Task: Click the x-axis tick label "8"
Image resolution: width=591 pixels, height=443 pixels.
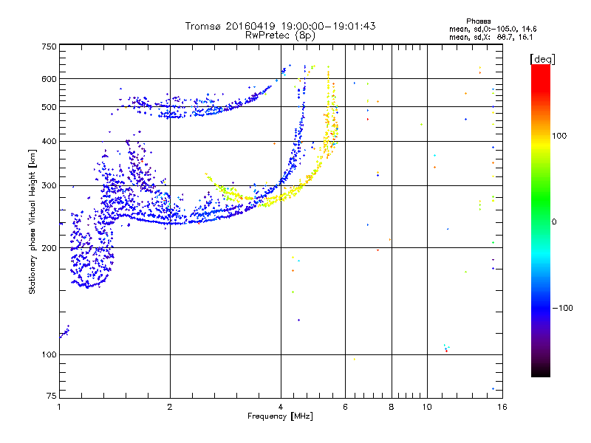Action: 392,407
